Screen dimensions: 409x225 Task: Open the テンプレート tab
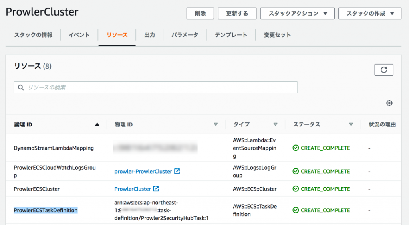(231, 35)
